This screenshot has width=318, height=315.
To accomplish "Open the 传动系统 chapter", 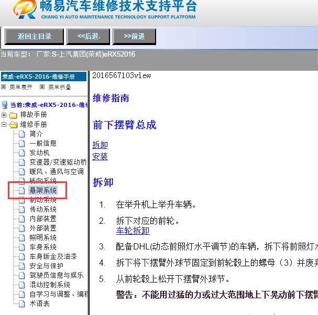I will pos(43,209).
